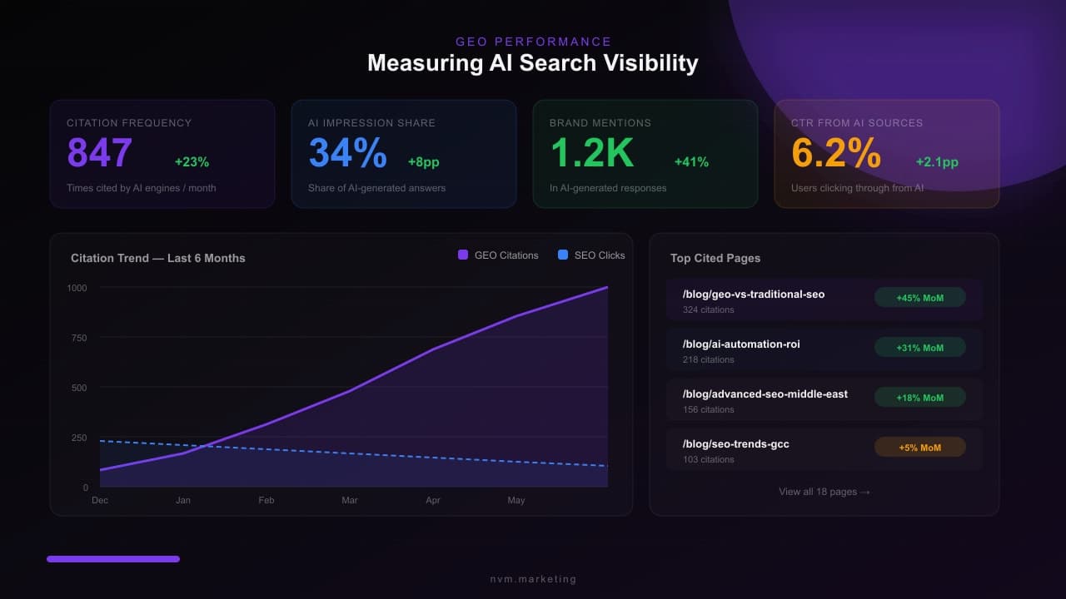The width and height of the screenshot is (1066, 599).
Task: Click the SEO Clicks legend label
Action: (600, 255)
